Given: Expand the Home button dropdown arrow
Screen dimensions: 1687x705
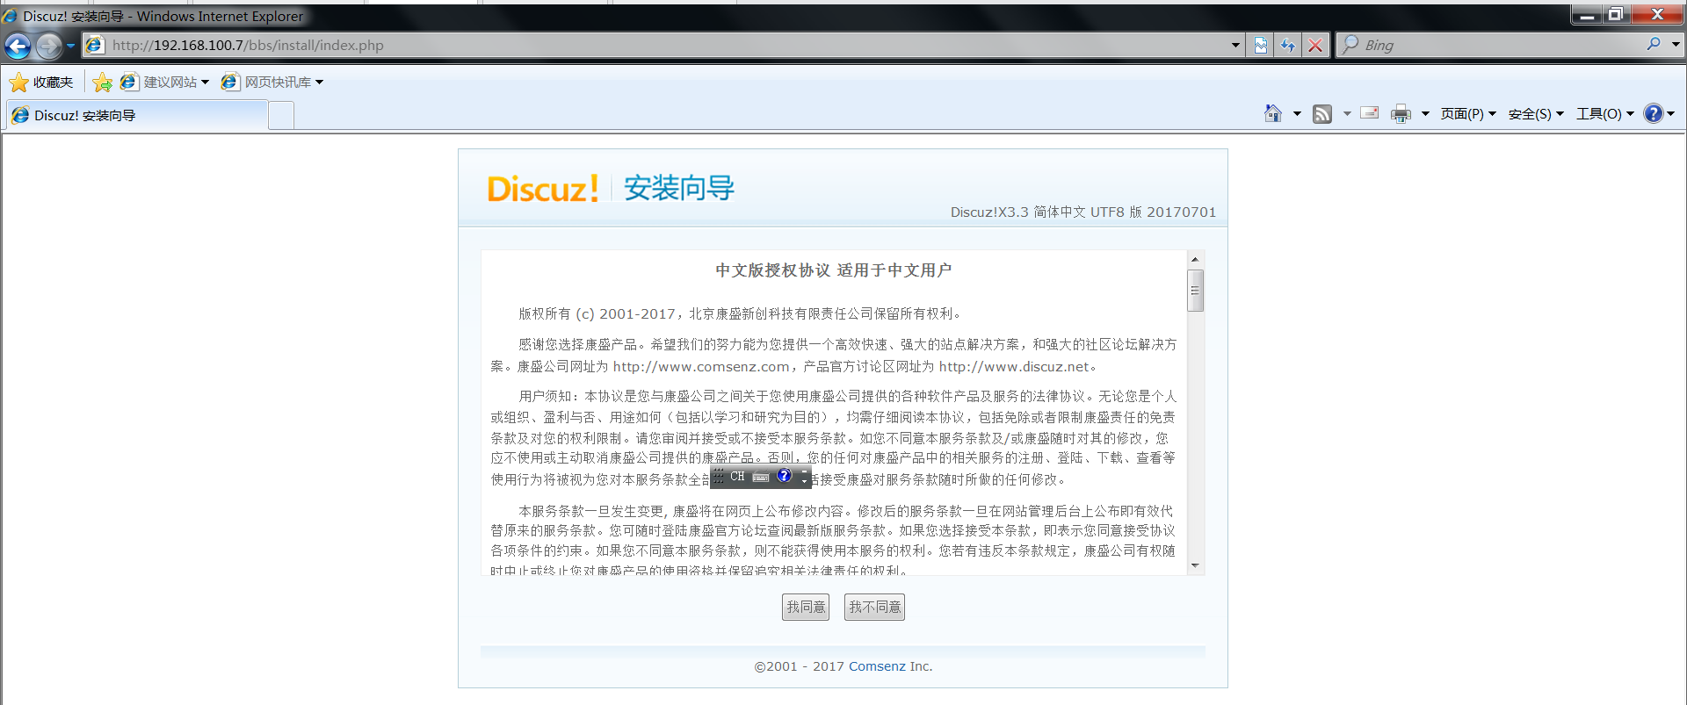Looking at the screenshot, I should coord(1297,114).
